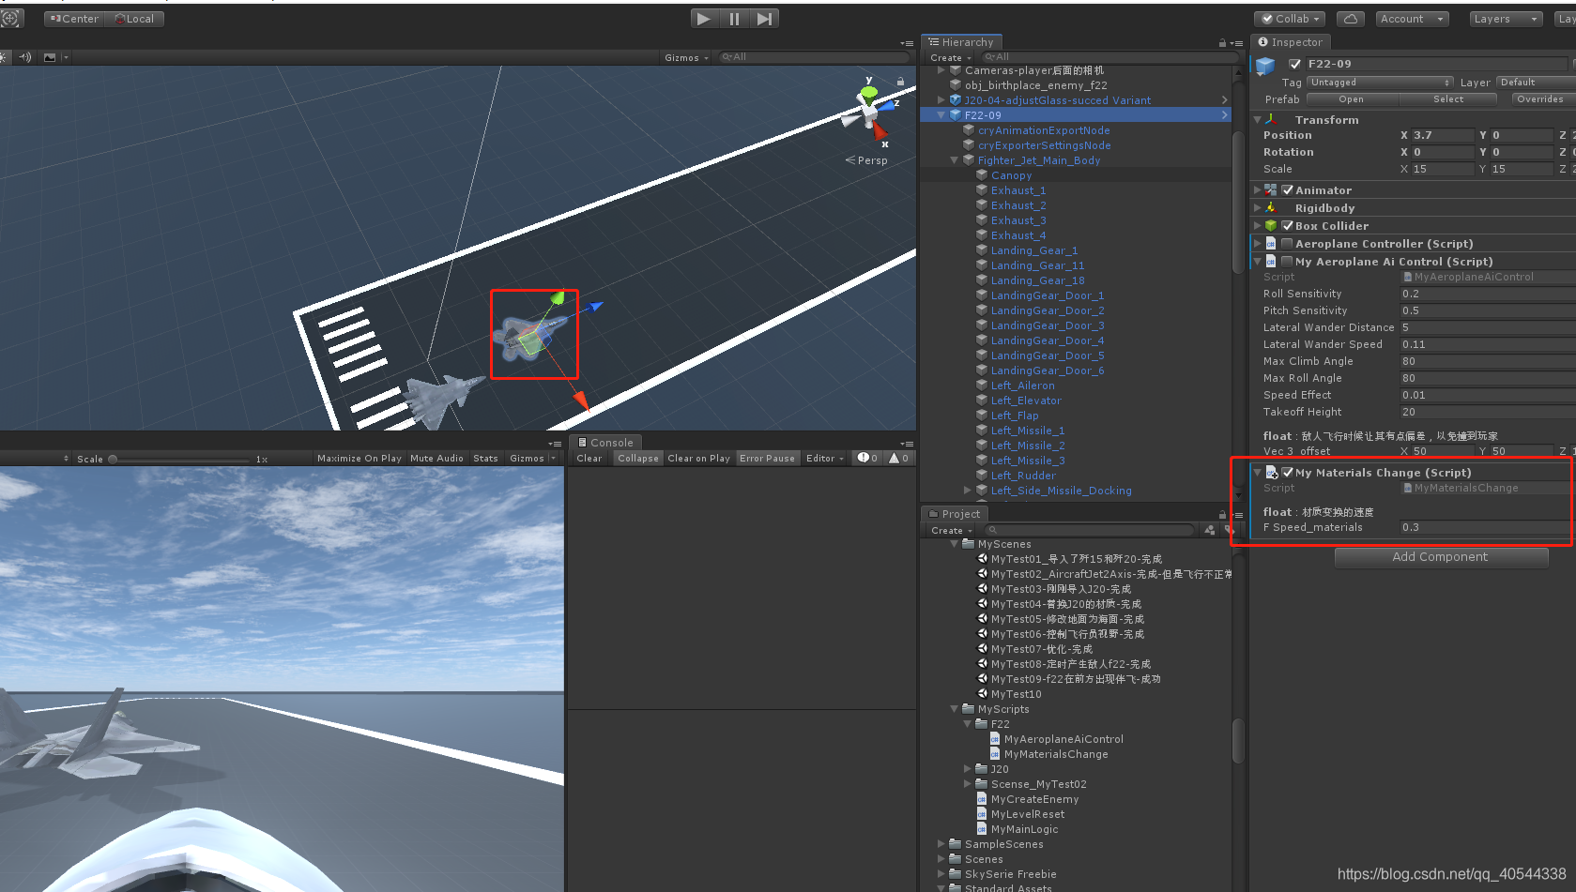Click the Step frame button
The height and width of the screenshot is (892, 1576).
coord(764,19)
